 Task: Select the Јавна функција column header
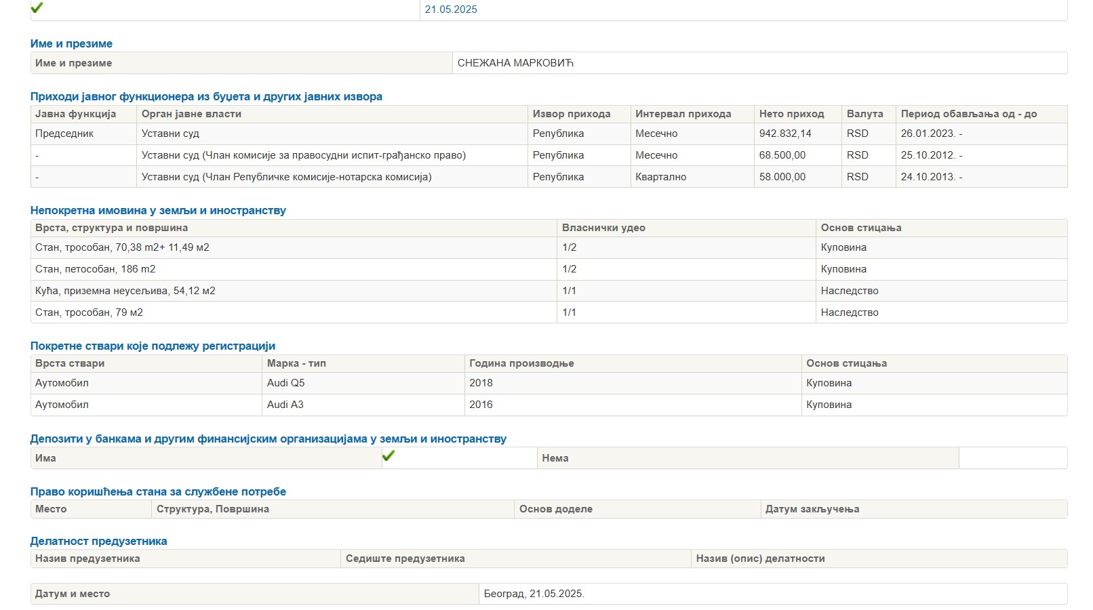(76, 114)
